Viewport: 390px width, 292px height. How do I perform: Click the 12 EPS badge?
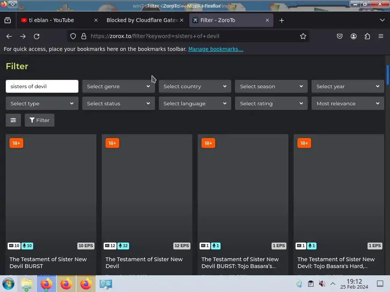pos(182,246)
